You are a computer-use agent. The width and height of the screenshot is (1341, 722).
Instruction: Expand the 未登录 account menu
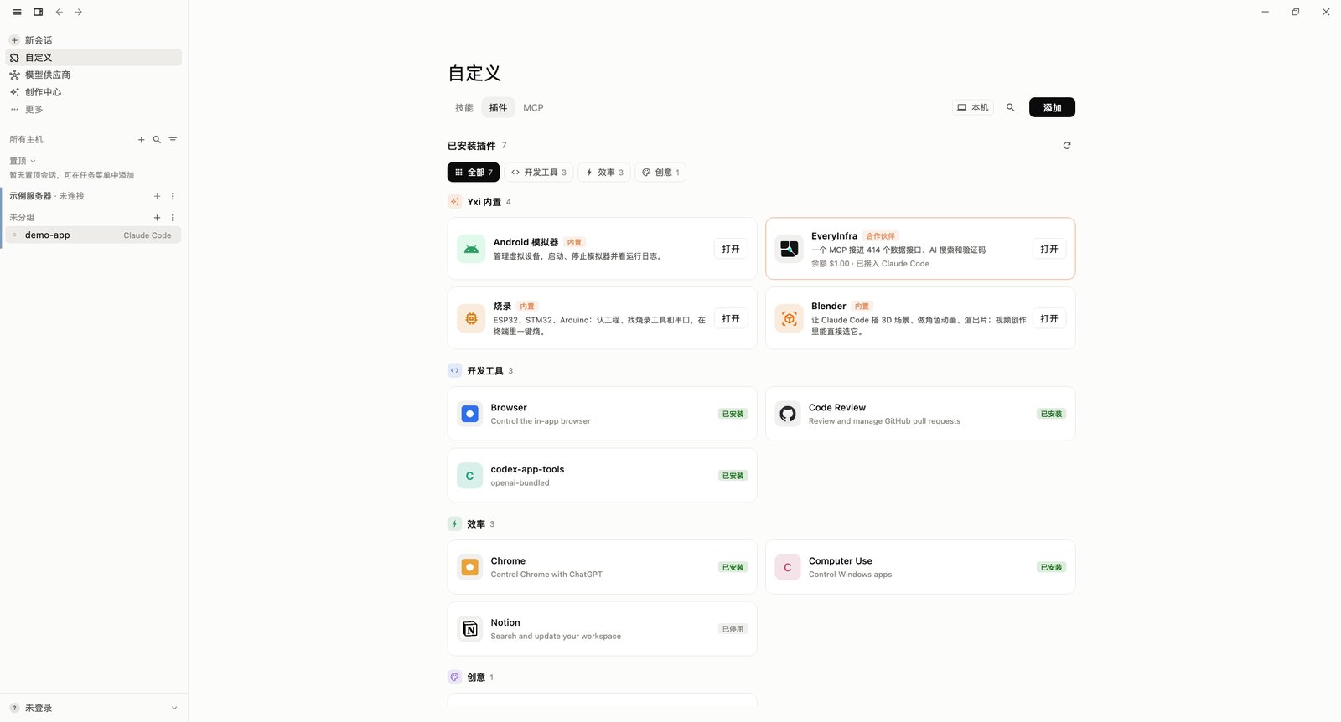[94, 708]
